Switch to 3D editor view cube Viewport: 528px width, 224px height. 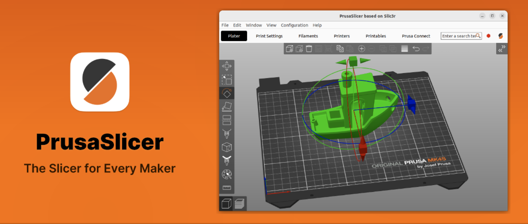226,204
